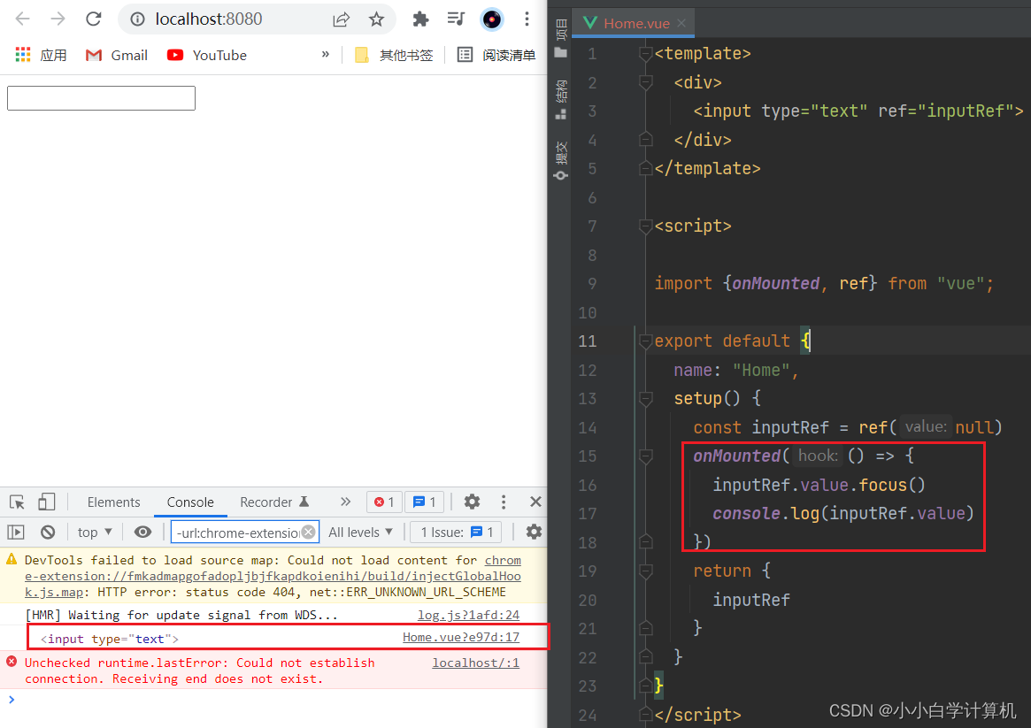
Task: Collapse the template tag fold on line 1
Action: tap(646, 54)
